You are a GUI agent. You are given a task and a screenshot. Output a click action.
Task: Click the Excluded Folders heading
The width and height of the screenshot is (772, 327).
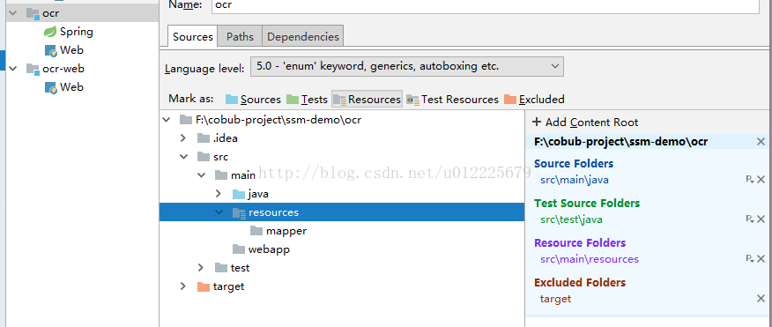click(580, 283)
